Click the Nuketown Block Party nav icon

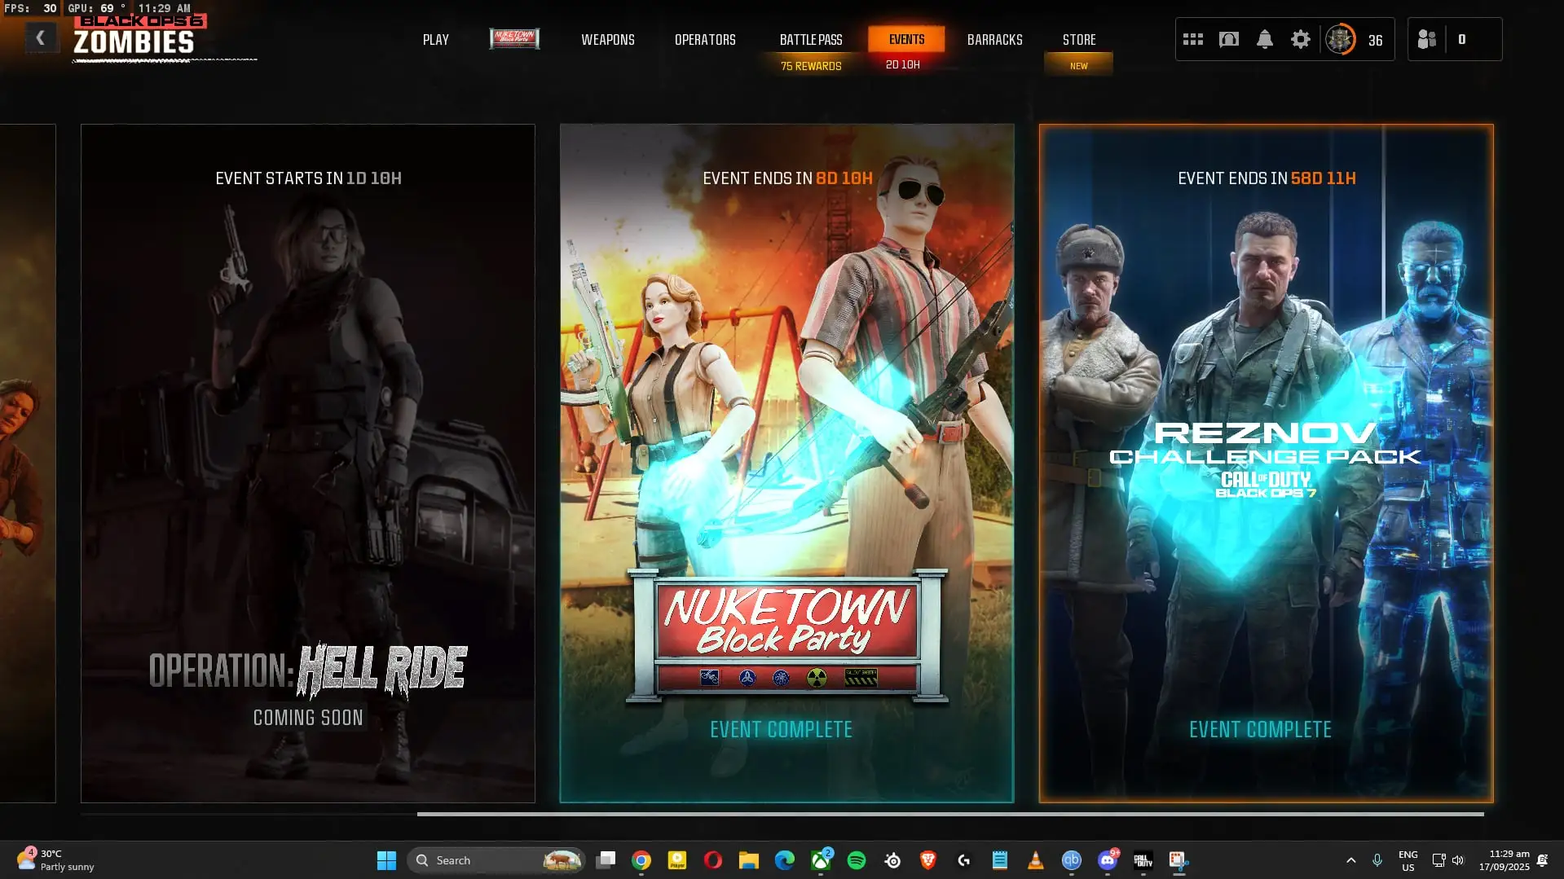514,38
